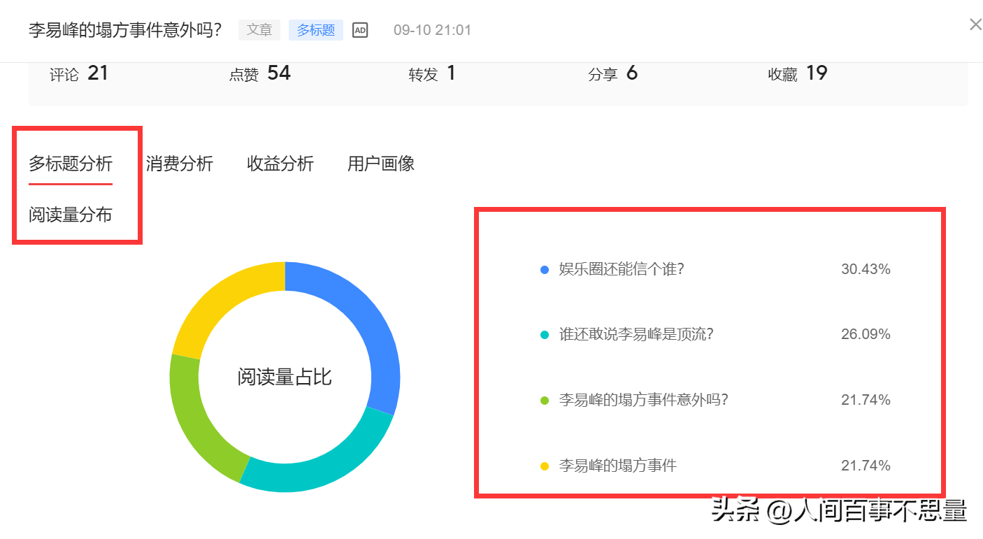Switch to the 消费分析 tab
This screenshot has width=983, height=539.
pyautogui.click(x=179, y=163)
